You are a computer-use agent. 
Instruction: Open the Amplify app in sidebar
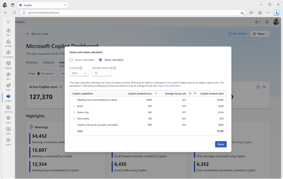pyautogui.click(x=8, y=43)
